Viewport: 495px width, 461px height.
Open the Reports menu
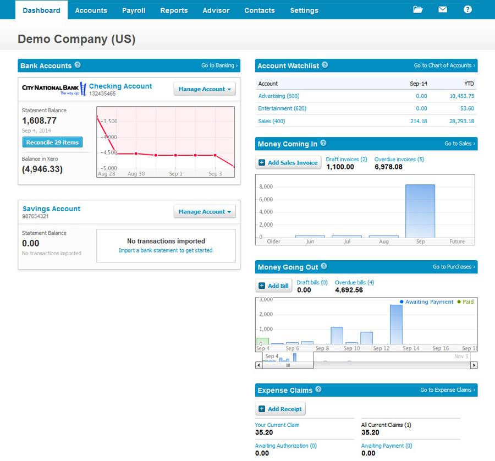[x=174, y=10]
